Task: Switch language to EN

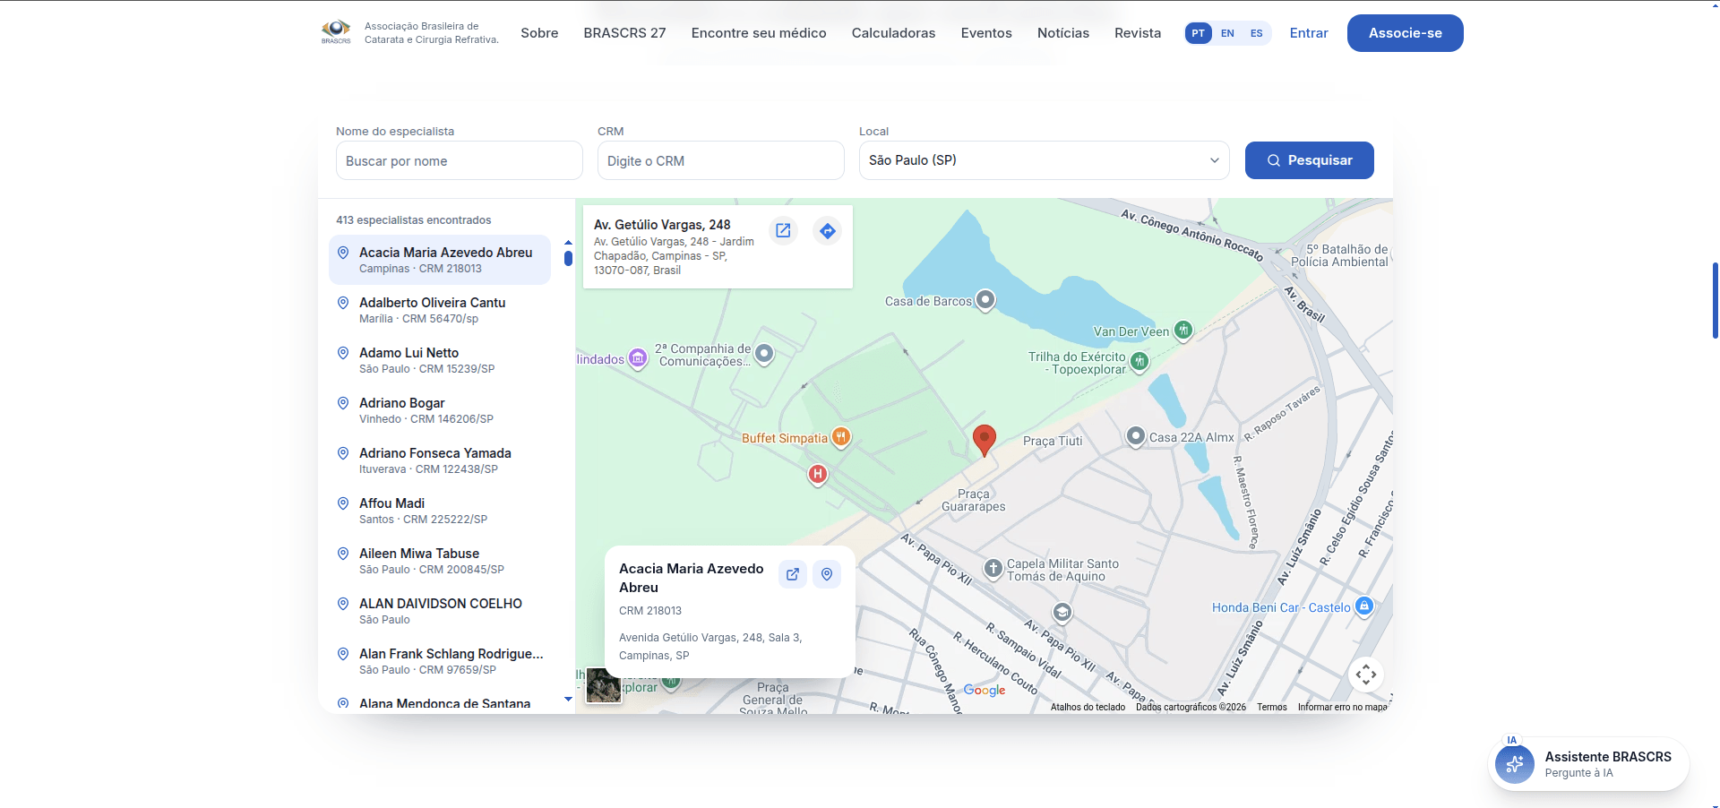Action: [x=1227, y=33]
